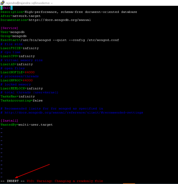The height and width of the screenshot is (184, 178).
Task: Click the WantedBy=multi-user.target line
Action: pos(27,125)
